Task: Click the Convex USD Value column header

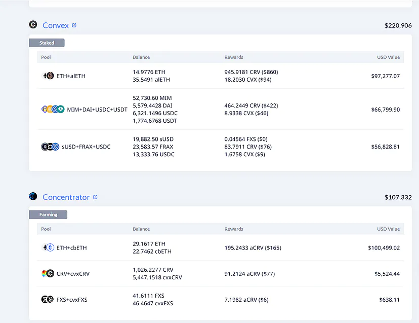Action: [388, 57]
